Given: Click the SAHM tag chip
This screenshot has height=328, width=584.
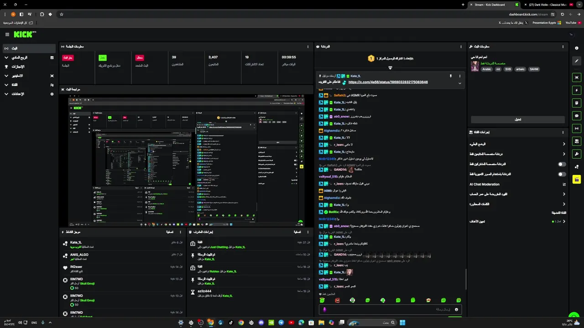Looking at the screenshot, I should 534,69.
